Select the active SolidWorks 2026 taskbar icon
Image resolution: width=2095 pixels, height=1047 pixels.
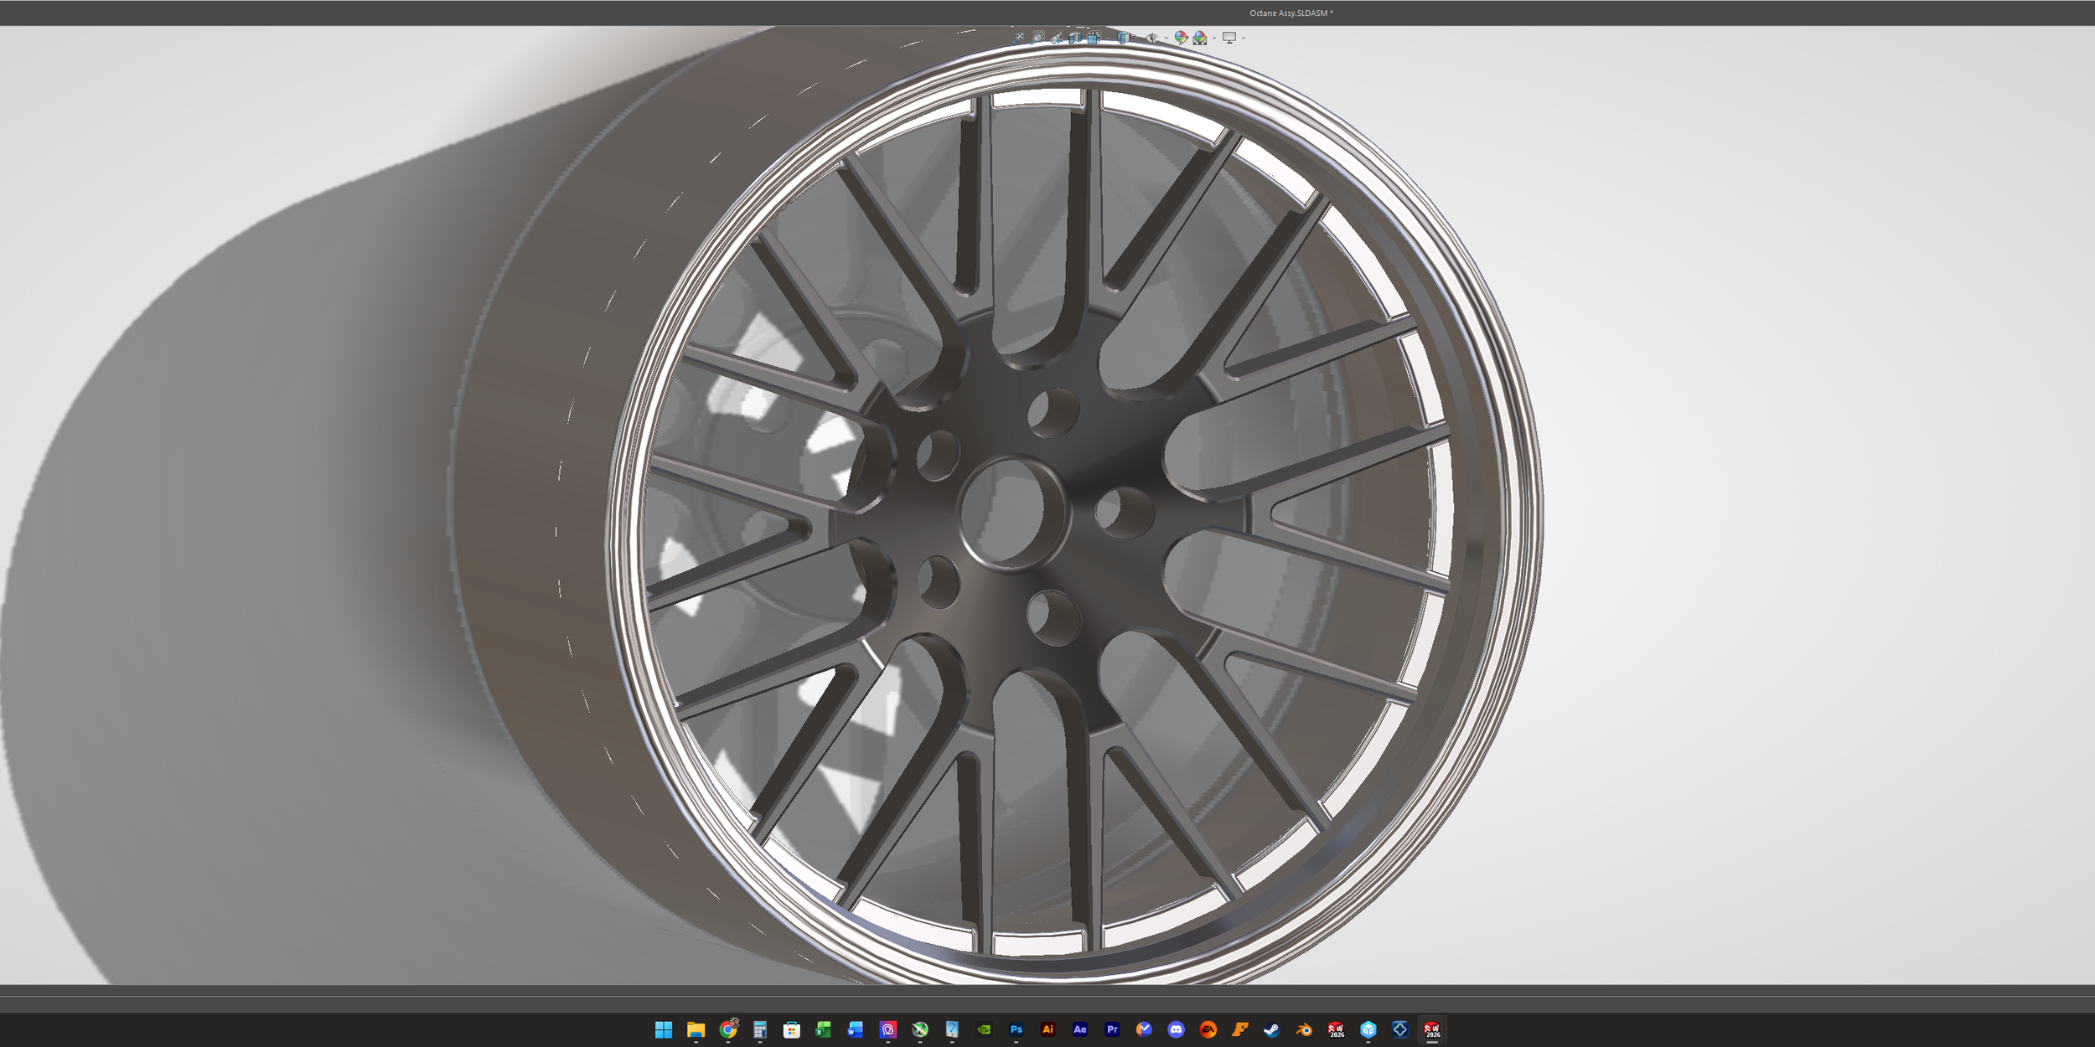pos(1432,1029)
